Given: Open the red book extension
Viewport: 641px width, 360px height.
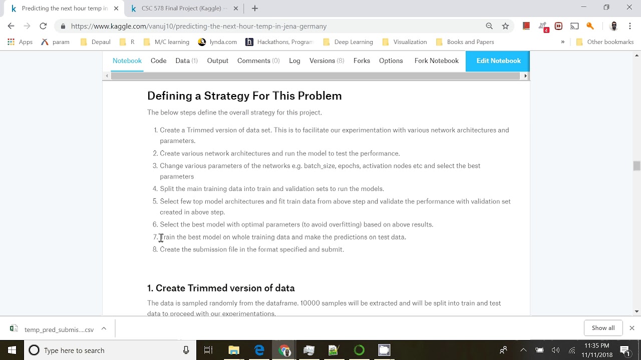Looking at the screenshot, I should click(526, 26).
